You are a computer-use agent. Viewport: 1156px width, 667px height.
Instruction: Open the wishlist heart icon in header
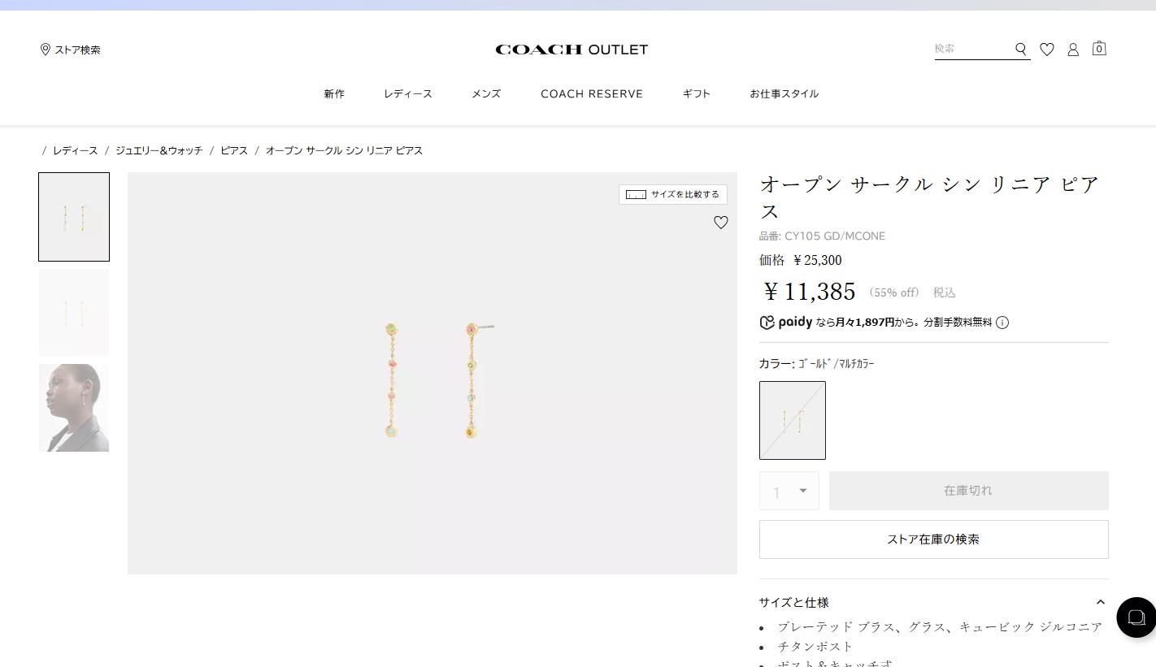point(1047,50)
